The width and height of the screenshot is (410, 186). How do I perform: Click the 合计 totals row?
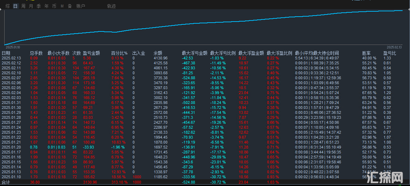pyautogui.click(x=6, y=182)
